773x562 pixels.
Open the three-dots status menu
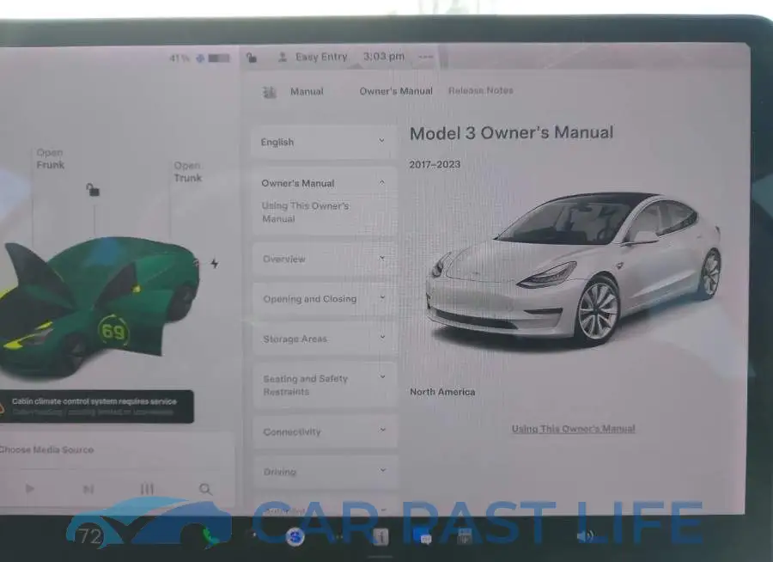coord(425,57)
